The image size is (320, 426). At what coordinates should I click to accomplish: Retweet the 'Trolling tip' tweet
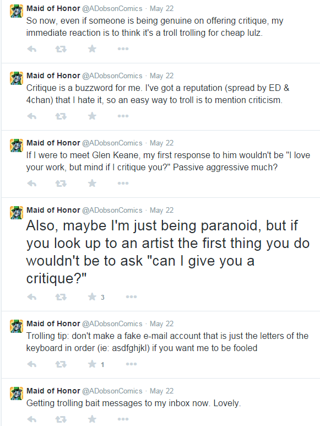[61, 364]
